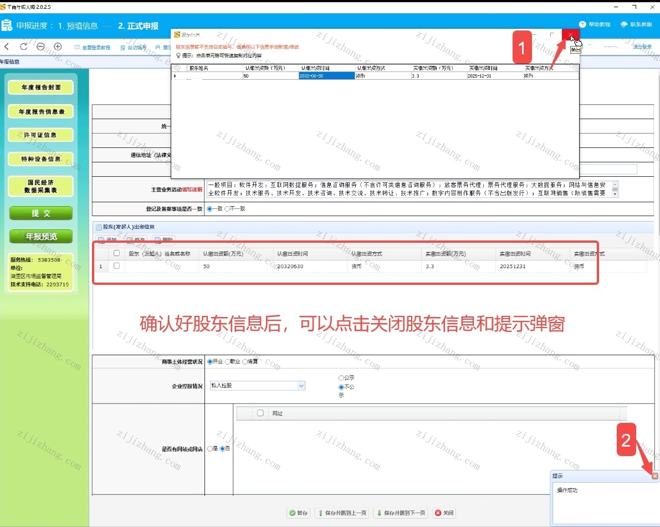Select 歇业 operating status radio
The image size is (660, 527).
[227, 361]
